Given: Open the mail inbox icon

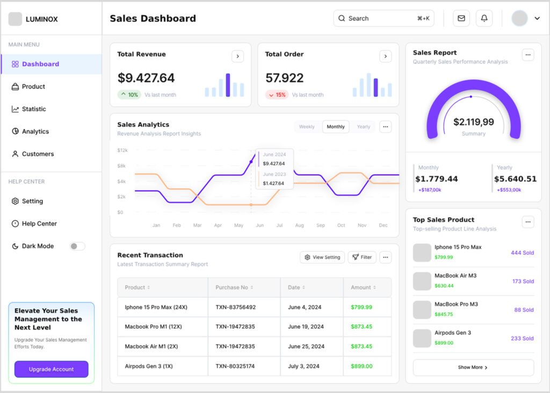Looking at the screenshot, I should coord(461,18).
